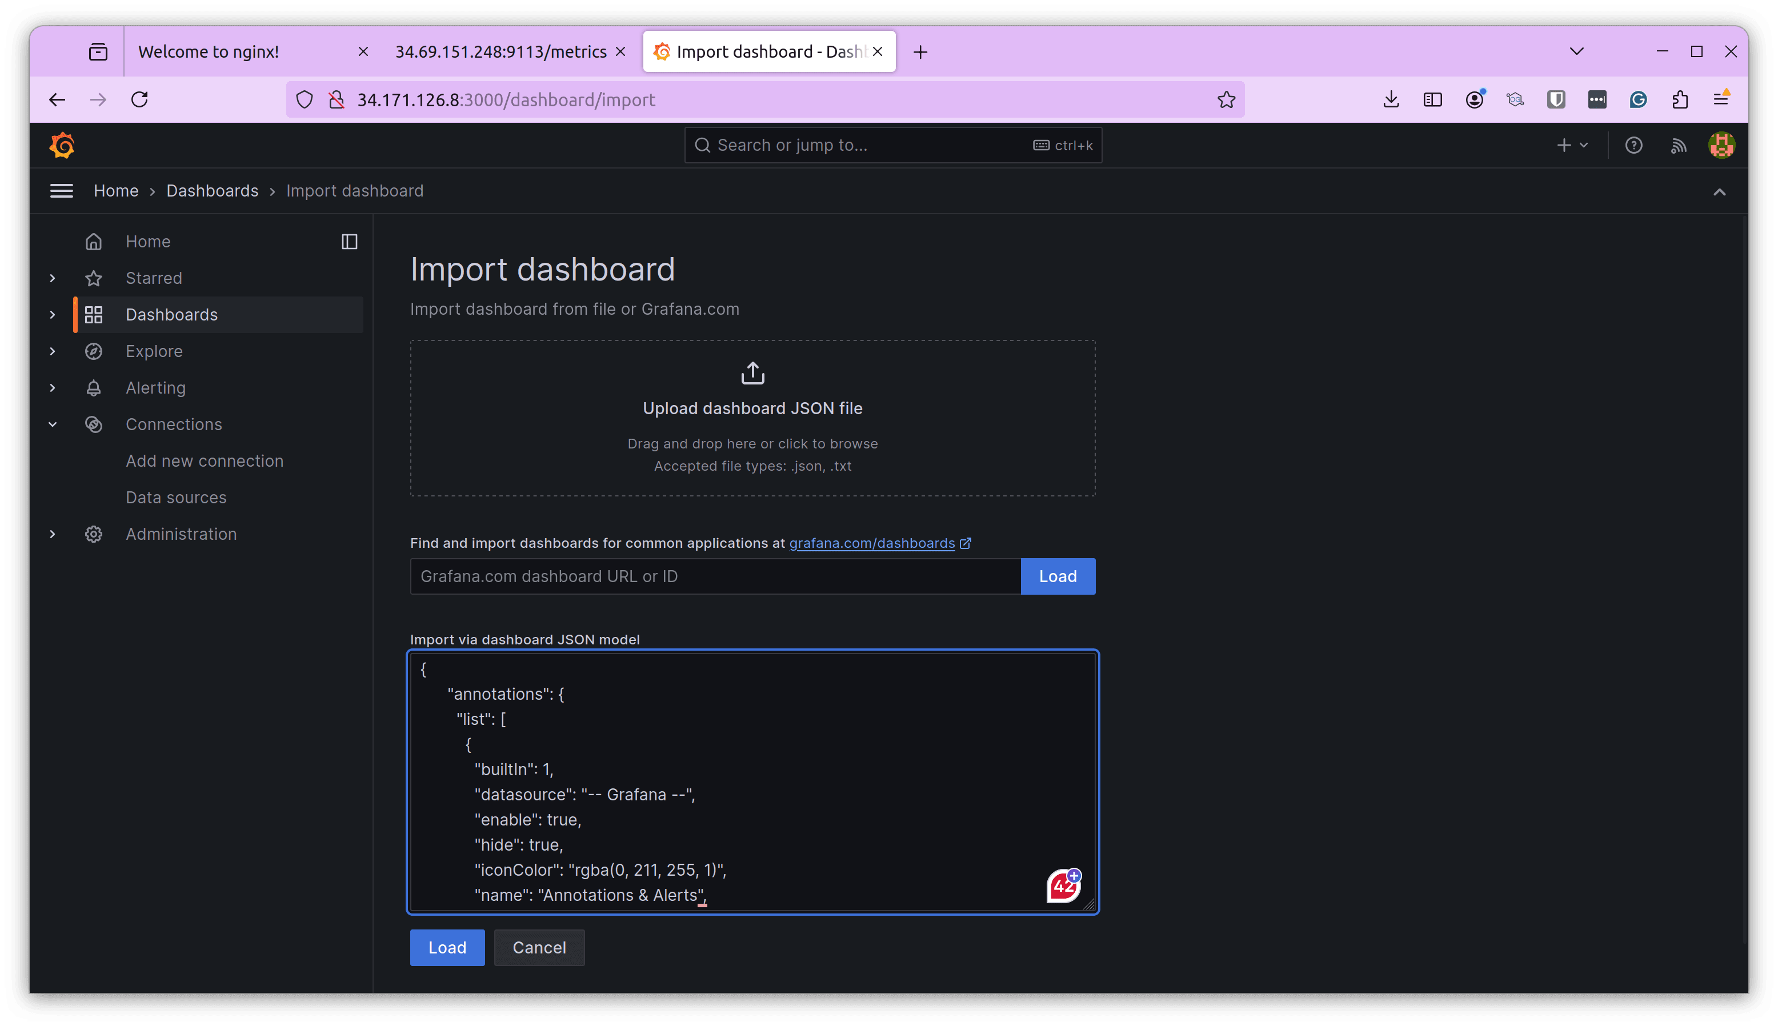Screen dimensions: 1778x1026
Task: Expand the Starred section chevron
Action: click(52, 278)
